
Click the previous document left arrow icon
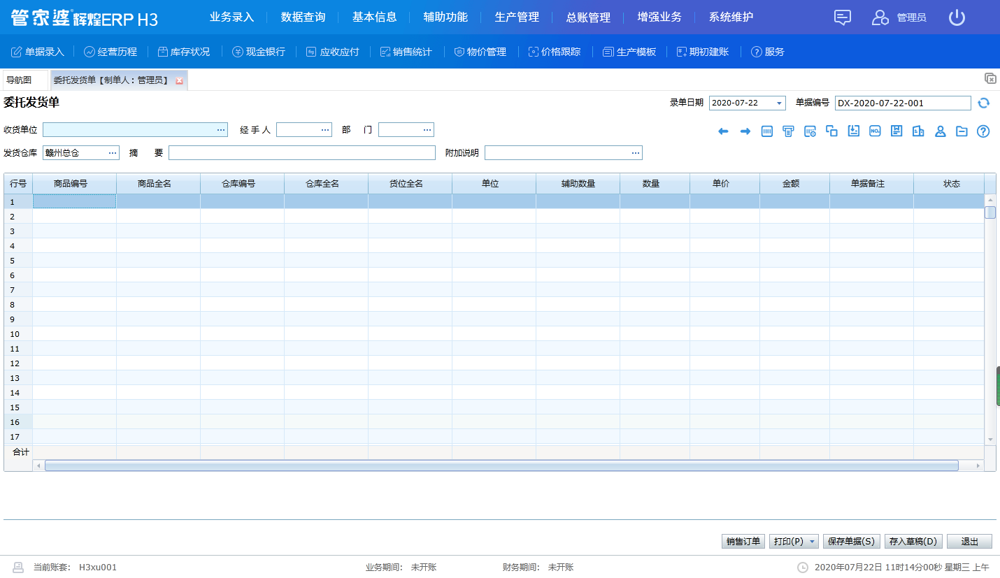point(724,131)
